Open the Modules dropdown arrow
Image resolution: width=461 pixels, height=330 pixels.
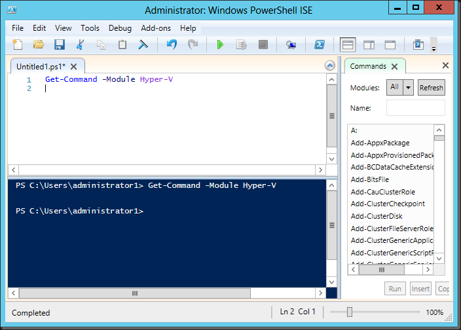[409, 87]
